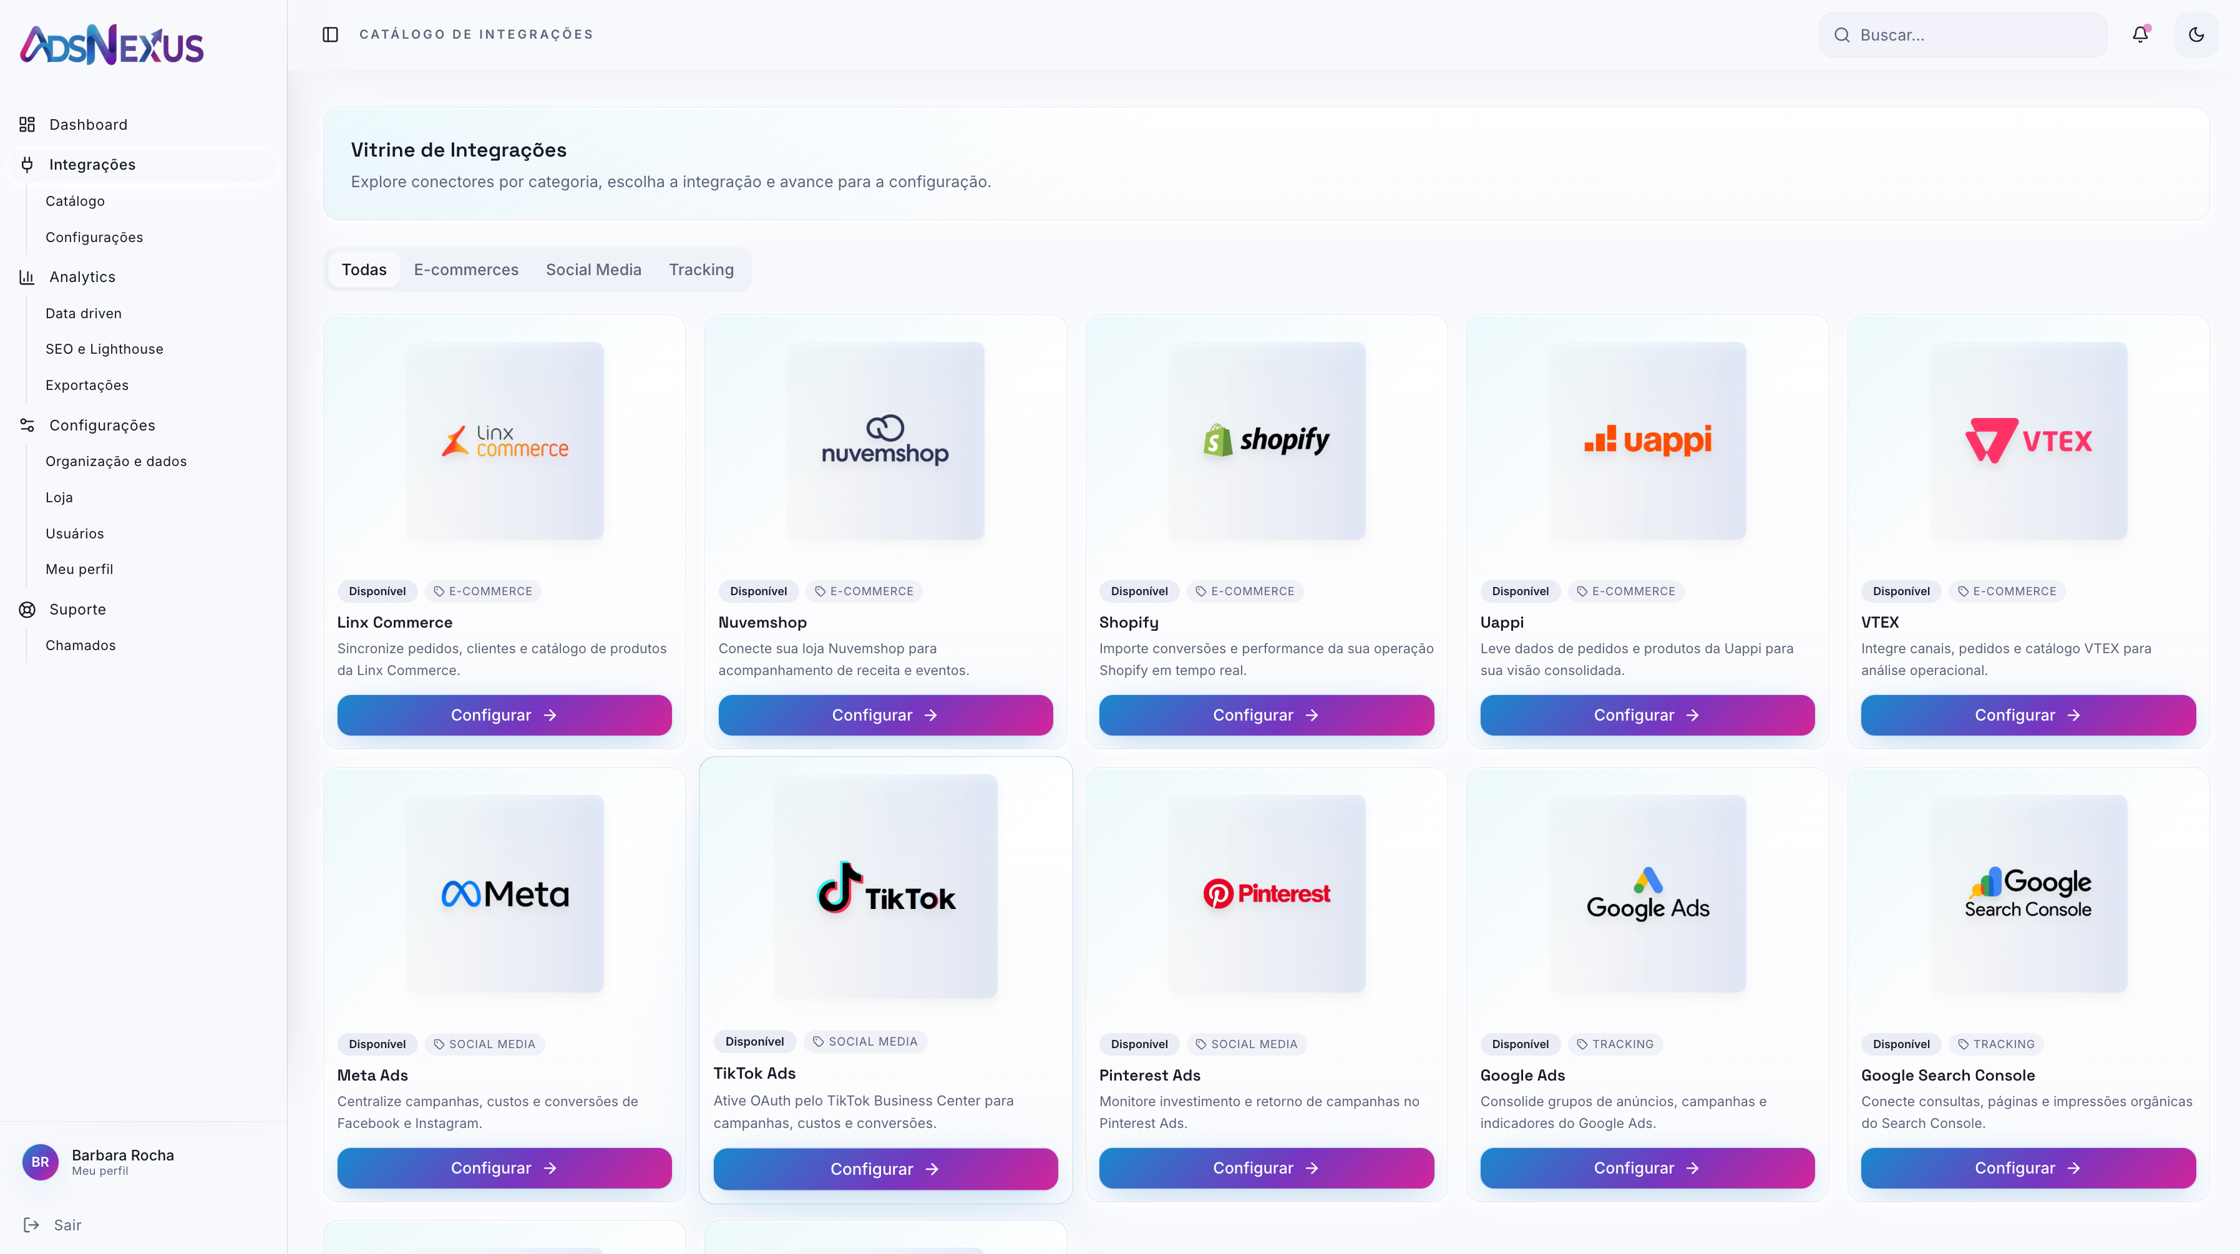Click the Pinterest logo thumbnail

coord(1266,894)
